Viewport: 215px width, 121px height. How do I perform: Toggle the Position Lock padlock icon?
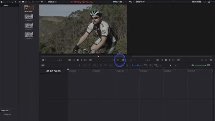(x=127, y=66)
